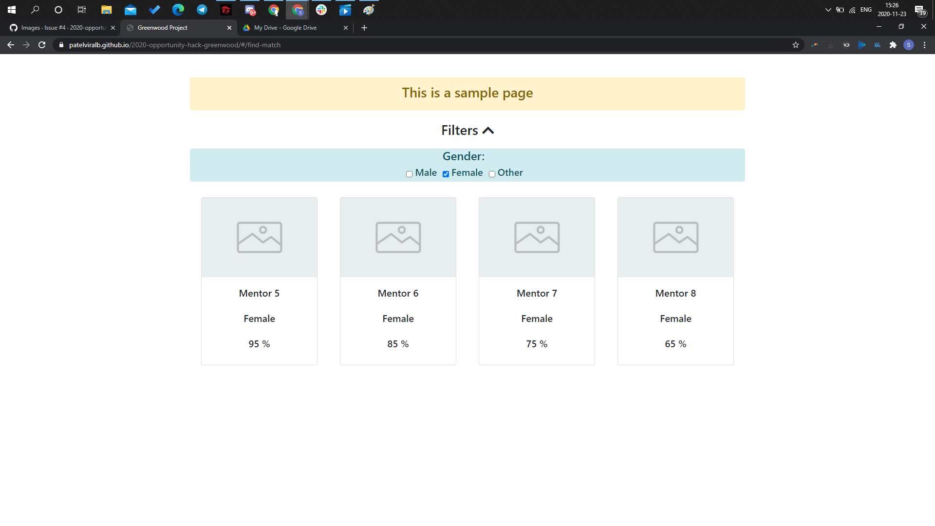Click the browser back arrow
This screenshot has height=526, width=935.
11,45
